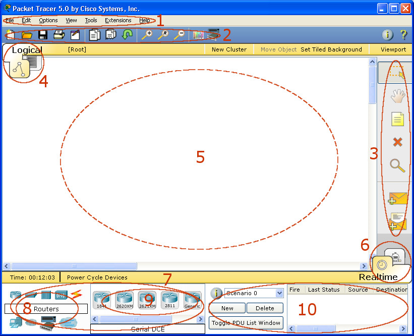Select the WAN Emulation cloud icon

tap(31, 322)
